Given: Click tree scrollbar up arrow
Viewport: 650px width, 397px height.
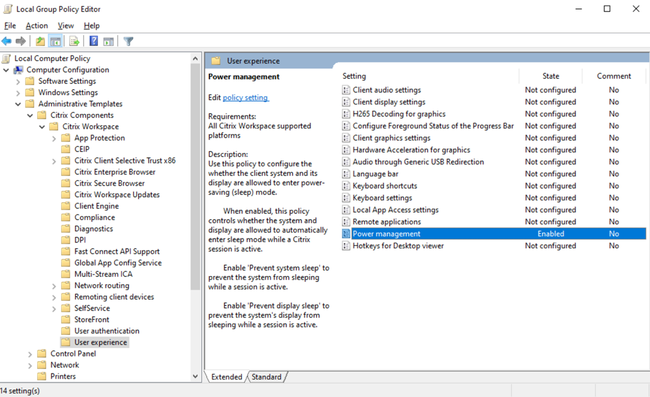Looking at the screenshot, I should [195, 58].
